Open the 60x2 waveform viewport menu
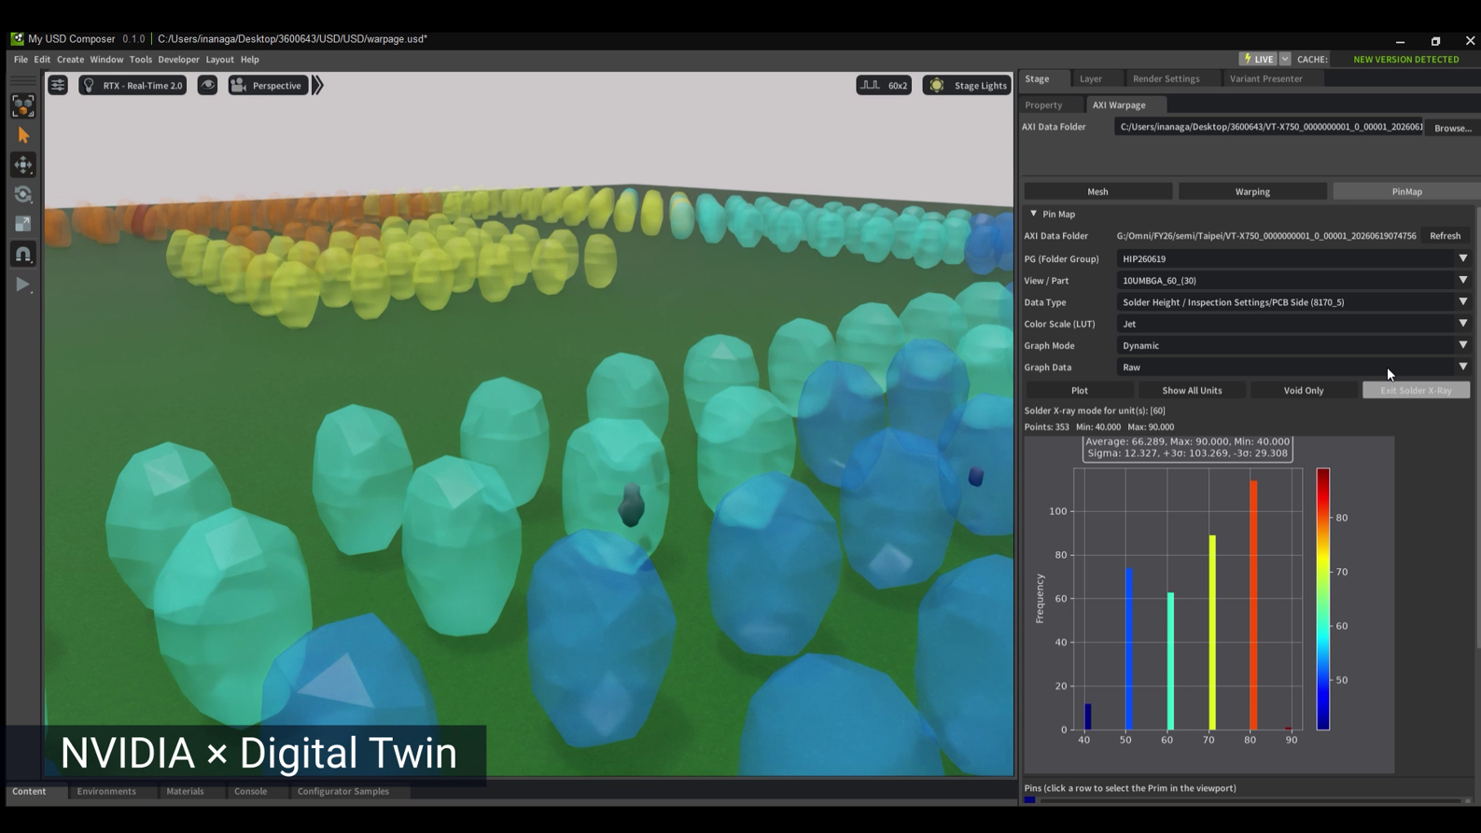 pyautogui.click(x=884, y=86)
